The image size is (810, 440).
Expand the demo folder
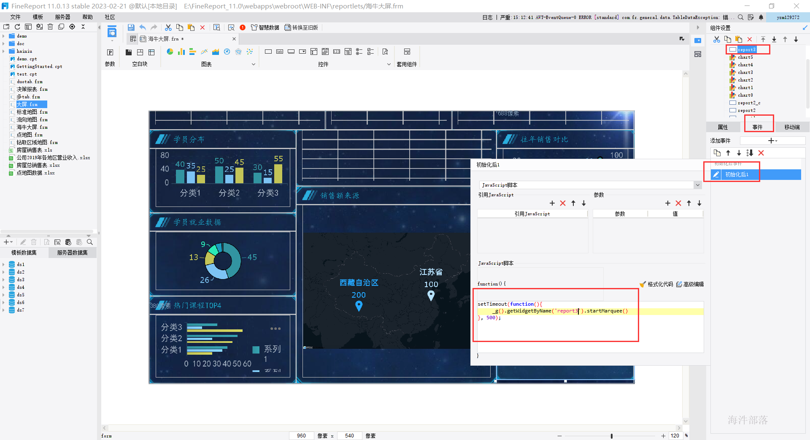pos(4,36)
